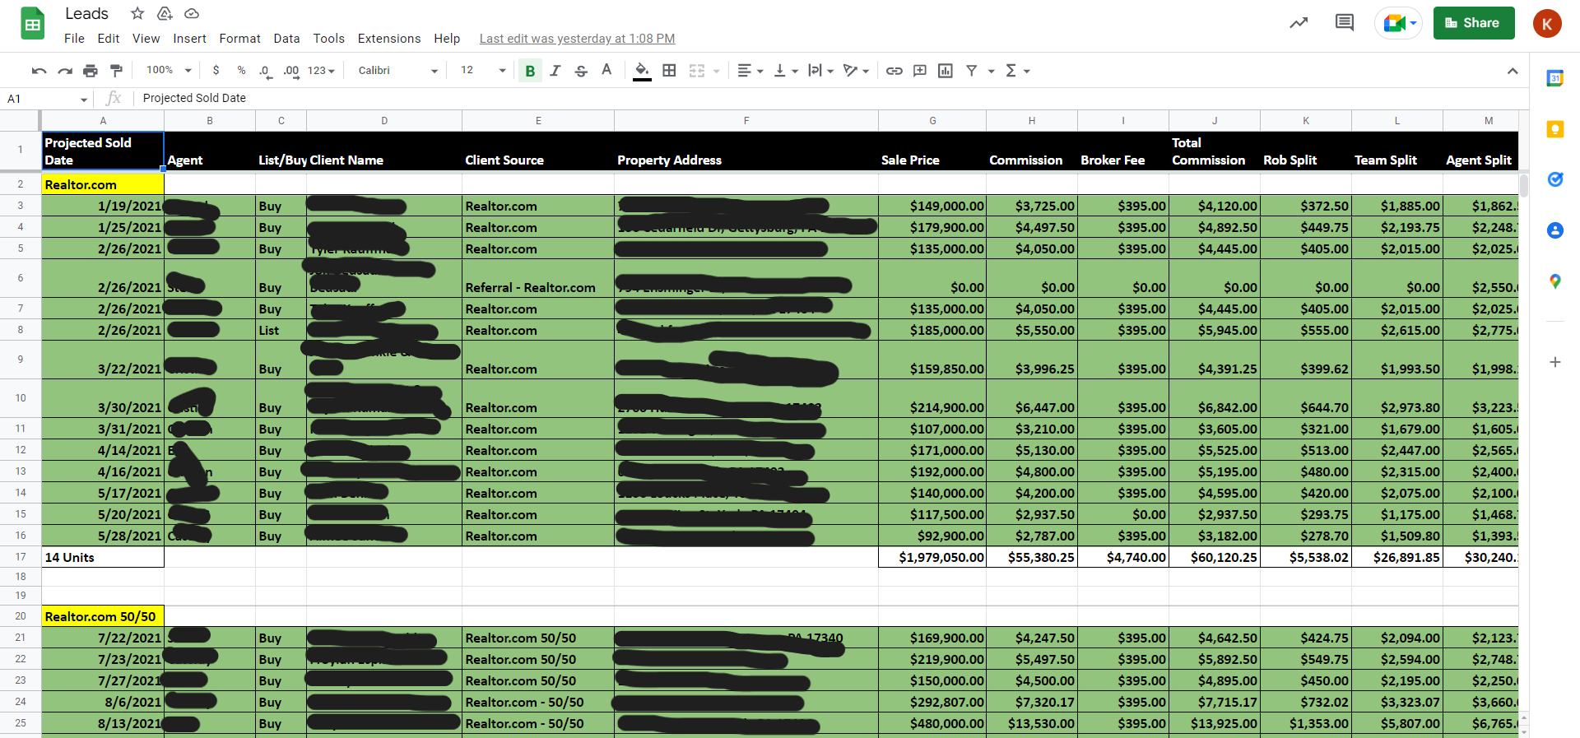This screenshot has height=738, width=1580.
Task: Click the Merge cells icon
Action: [x=697, y=71]
